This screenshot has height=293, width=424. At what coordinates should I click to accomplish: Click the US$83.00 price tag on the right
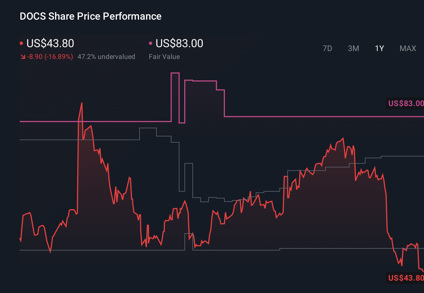point(405,103)
